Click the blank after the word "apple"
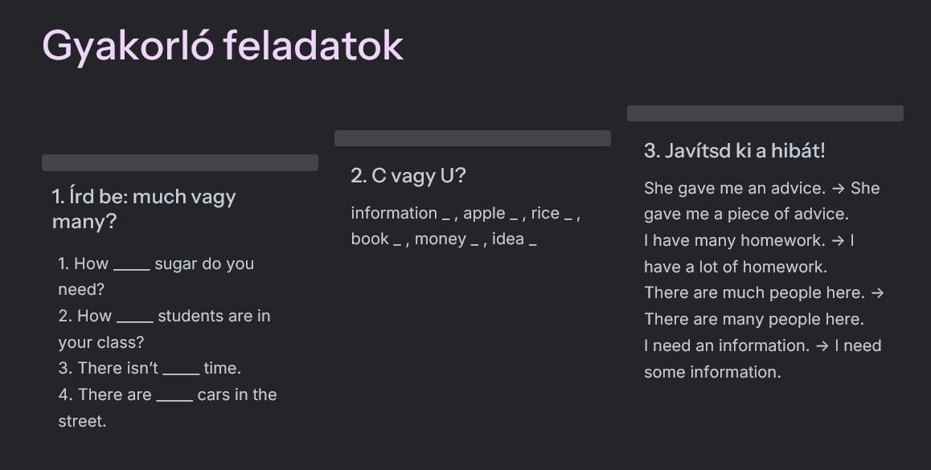Screen dimensions: 931x470 click(514, 215)
